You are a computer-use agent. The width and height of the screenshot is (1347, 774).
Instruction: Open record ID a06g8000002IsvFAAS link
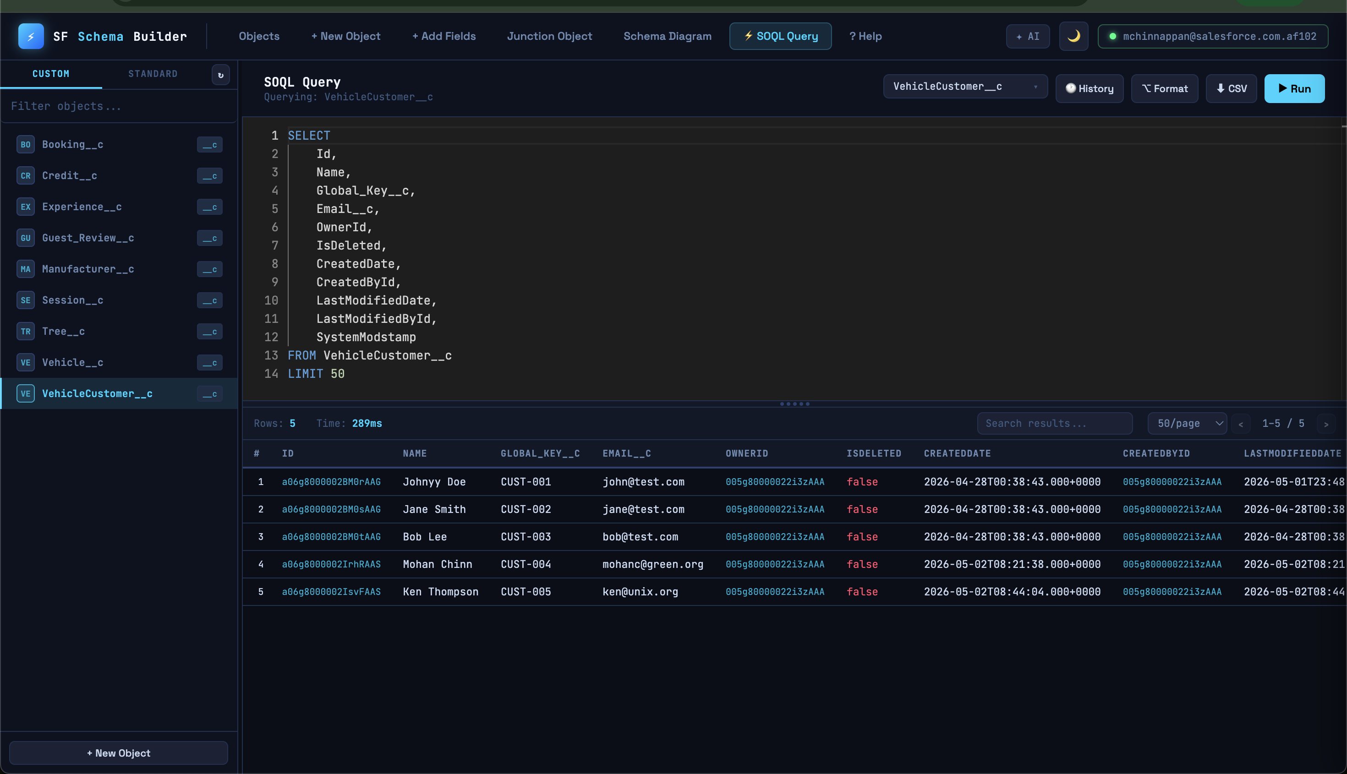[x=331, y=592]
